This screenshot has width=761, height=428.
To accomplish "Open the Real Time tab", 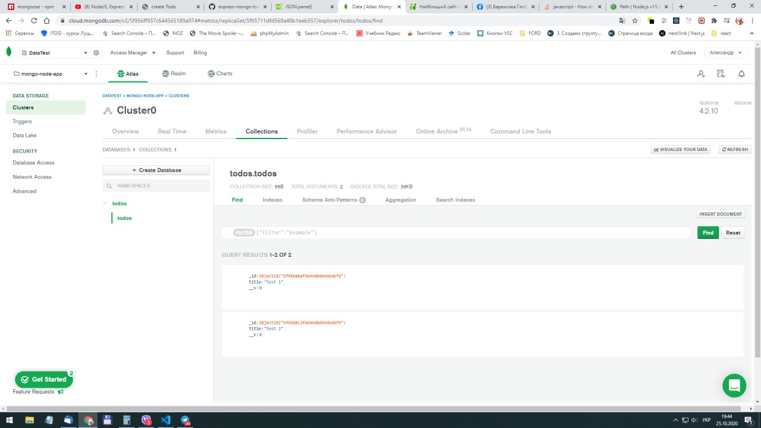I will tap(172, 131).
